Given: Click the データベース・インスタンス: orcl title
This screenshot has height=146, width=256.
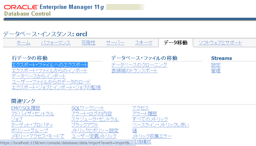Looking at the screenshot, I should (x=45, y=34).
